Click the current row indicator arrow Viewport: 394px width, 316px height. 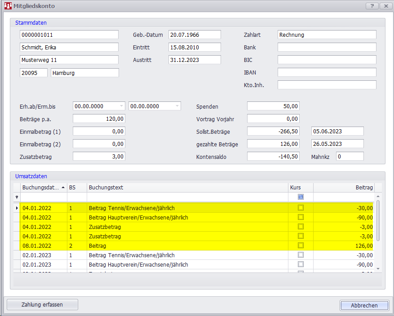point(17,208)
